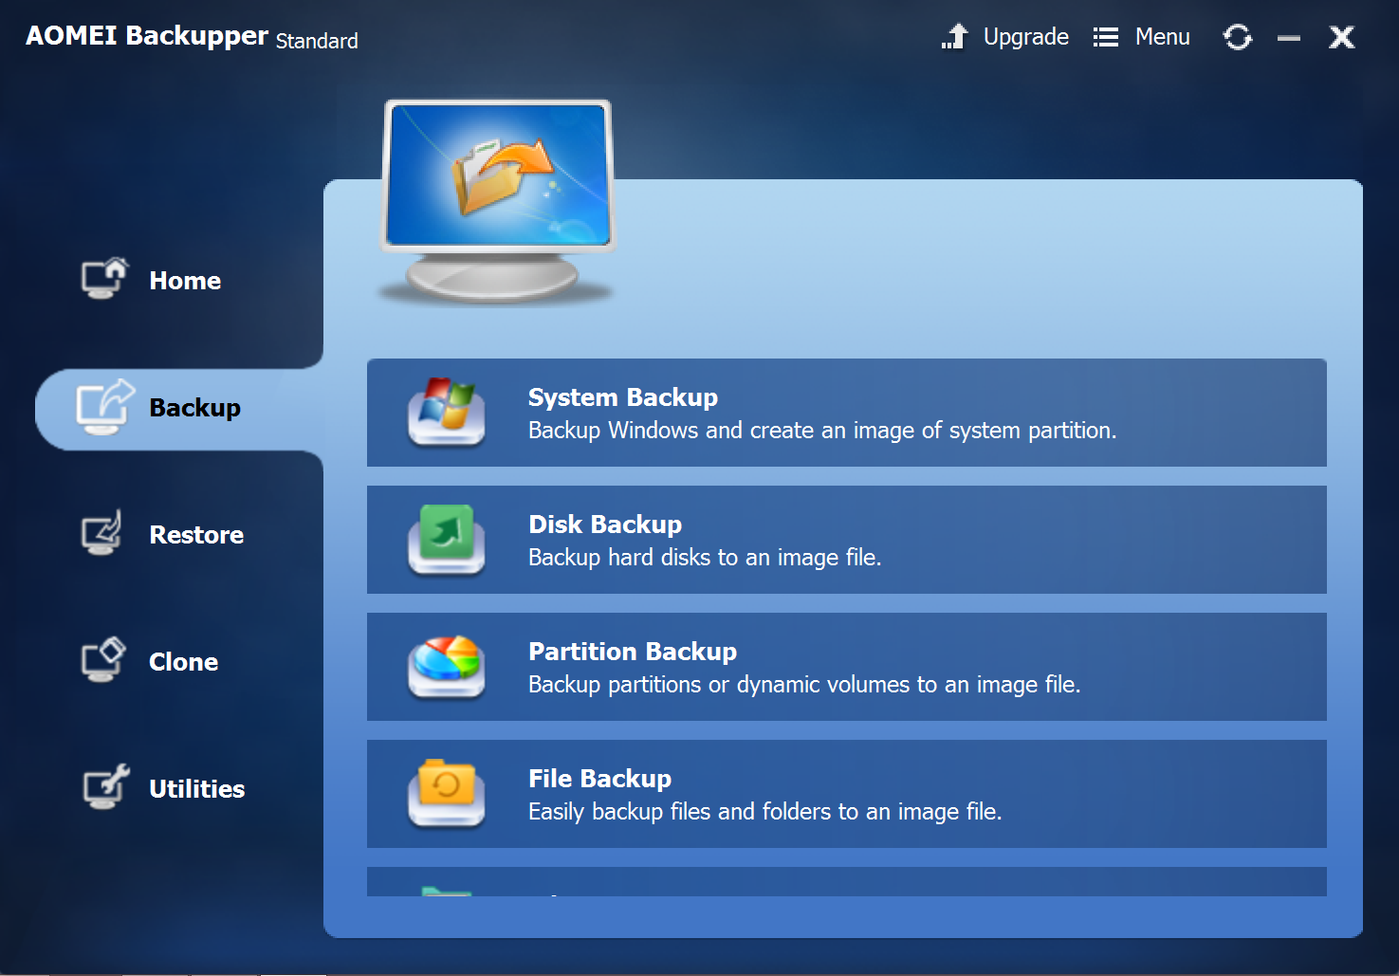1399x976 pixels.
Task: Click the System Backup Windows logo icon
Action: click(x=447, y=413)
